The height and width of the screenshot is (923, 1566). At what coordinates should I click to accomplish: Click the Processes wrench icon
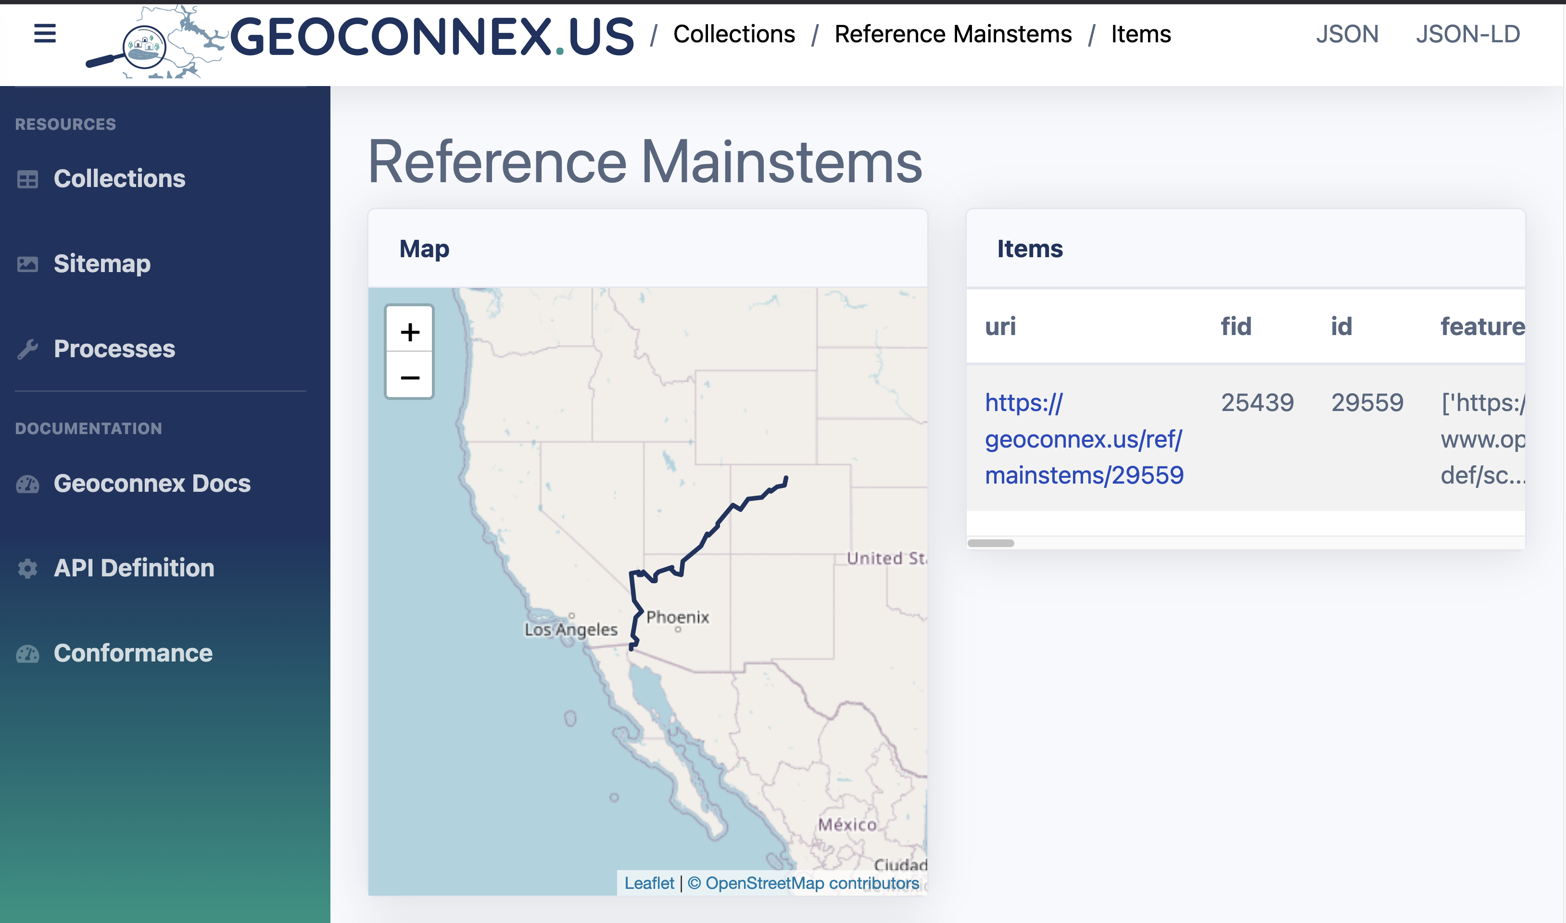pos(27,349)
